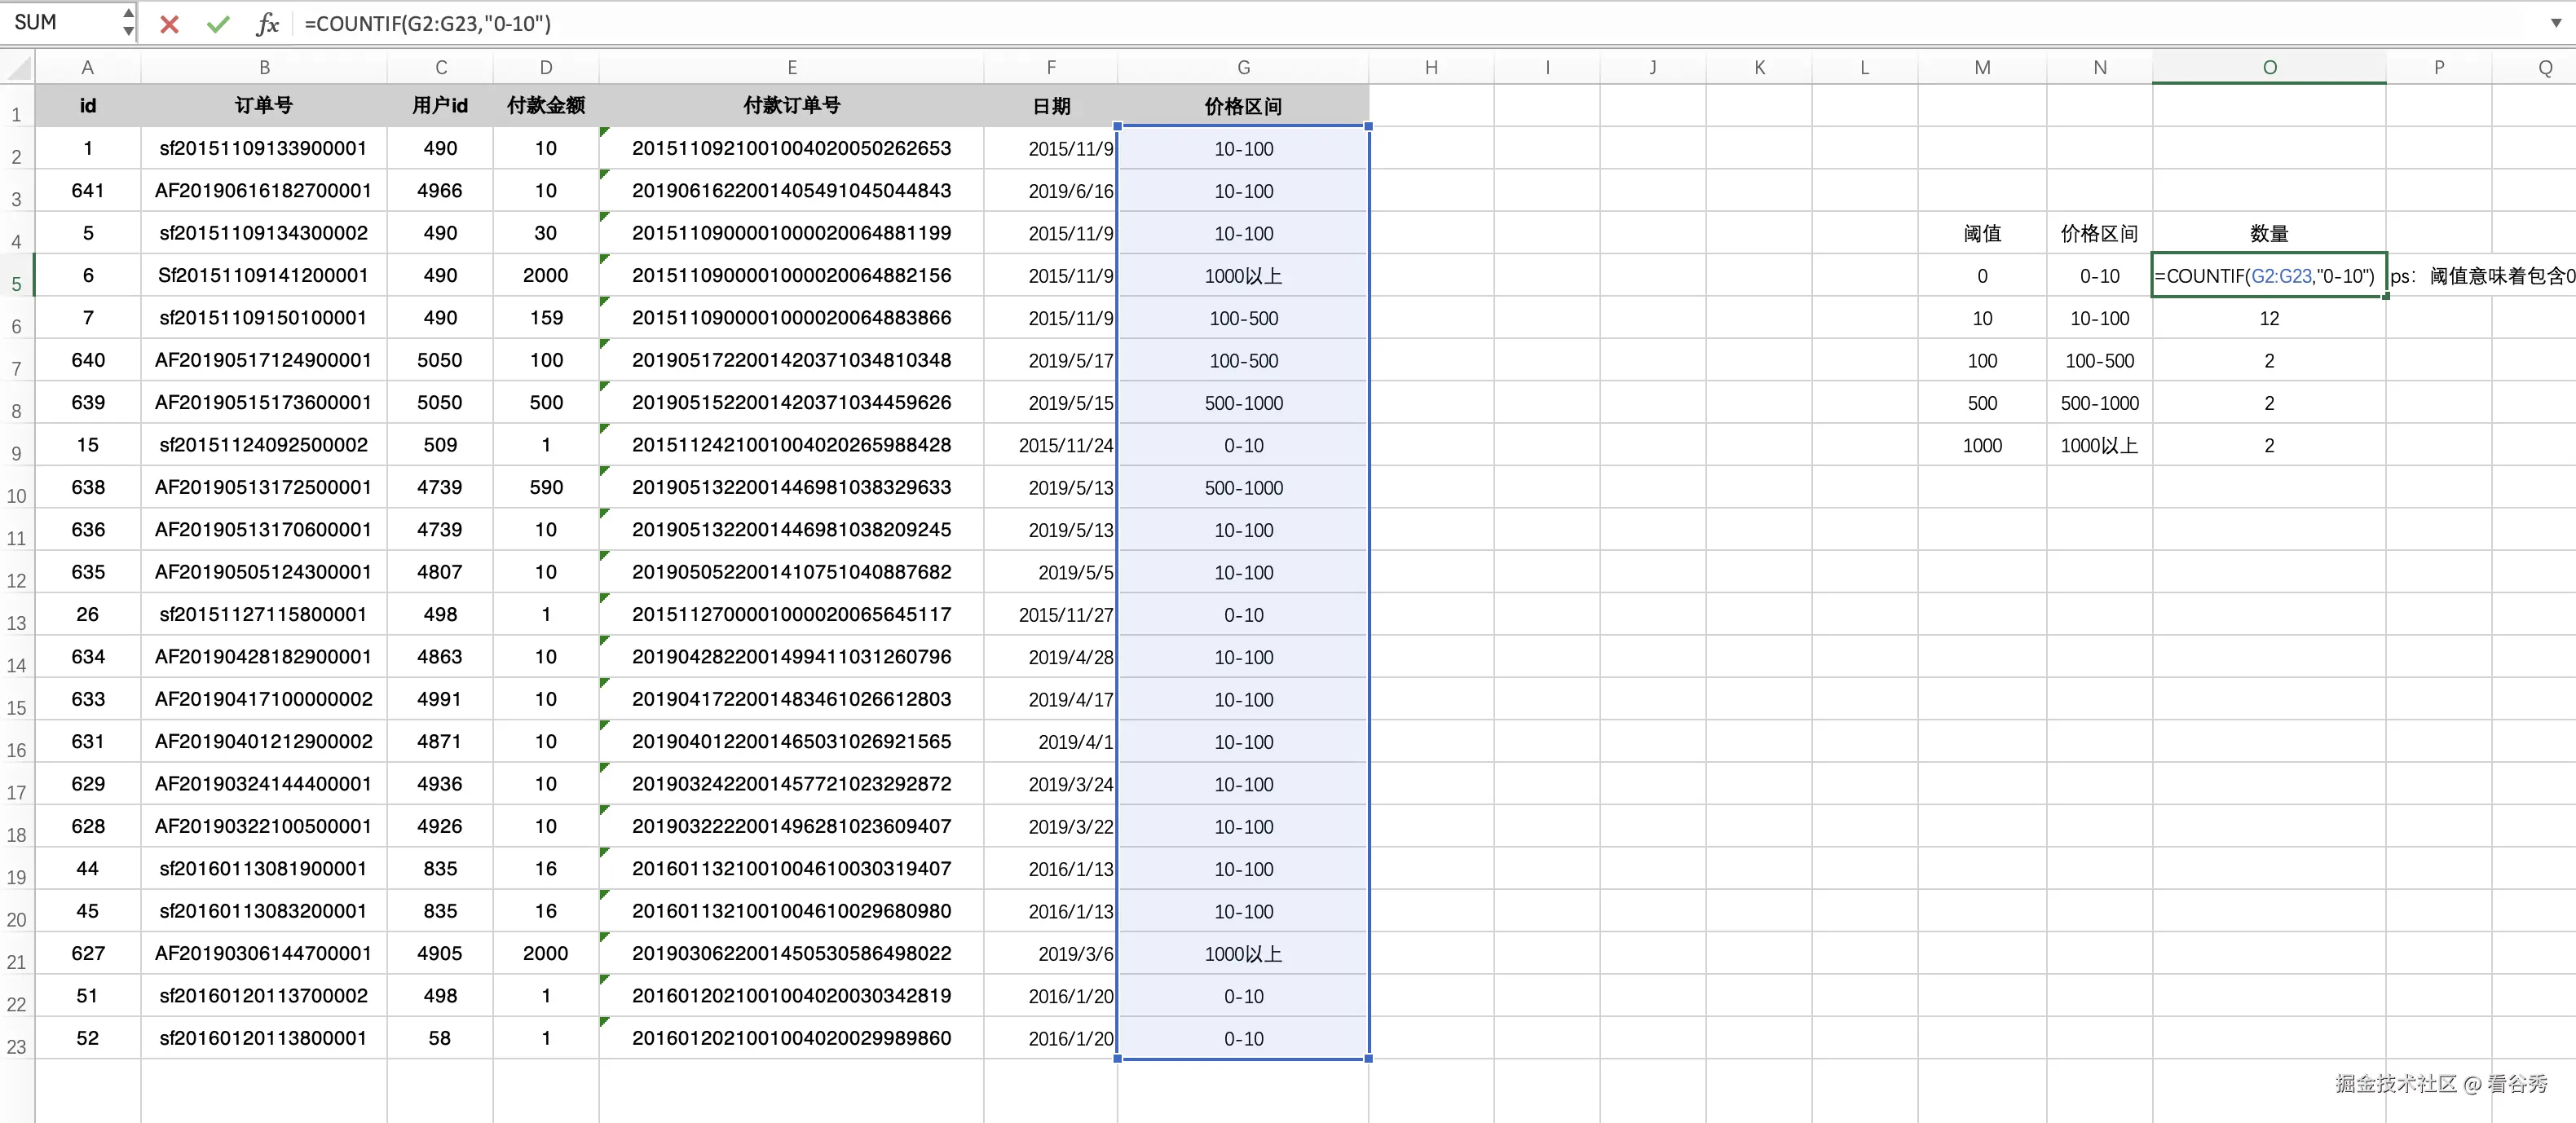Screen dimensions: 2576x1123
Task: Select column G by clicking its header
Action: click(x=1244, y=66)
